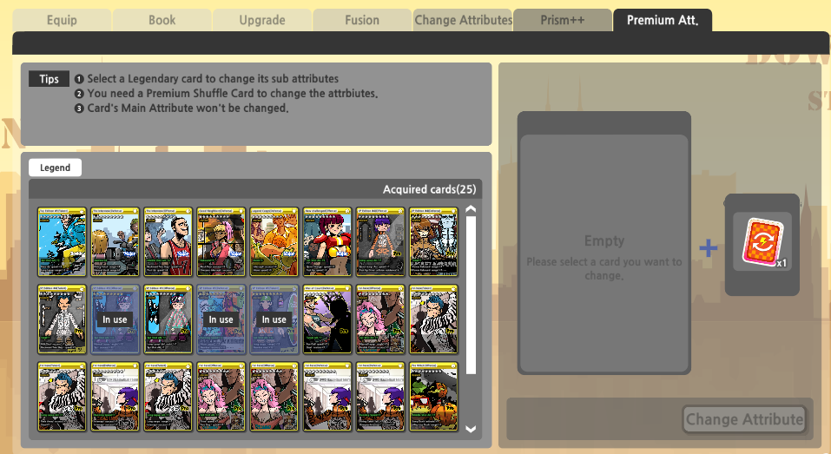
Task: Click the first 'In use' card
Action: [x=115, y=319]
